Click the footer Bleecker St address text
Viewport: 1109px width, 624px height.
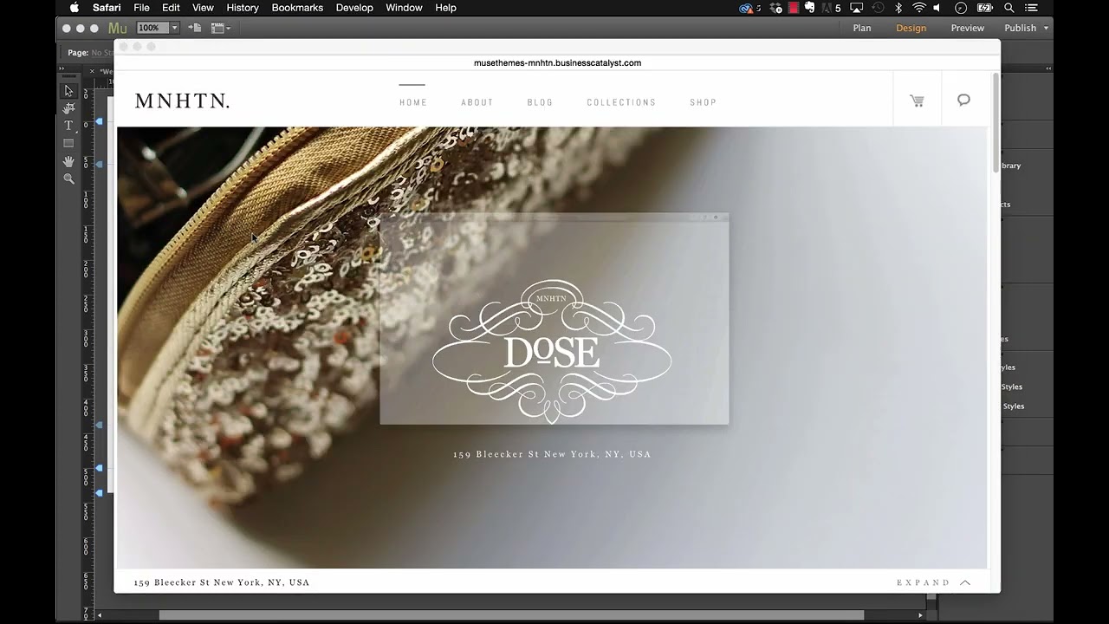pyautogui.click(x=222, y=582)
